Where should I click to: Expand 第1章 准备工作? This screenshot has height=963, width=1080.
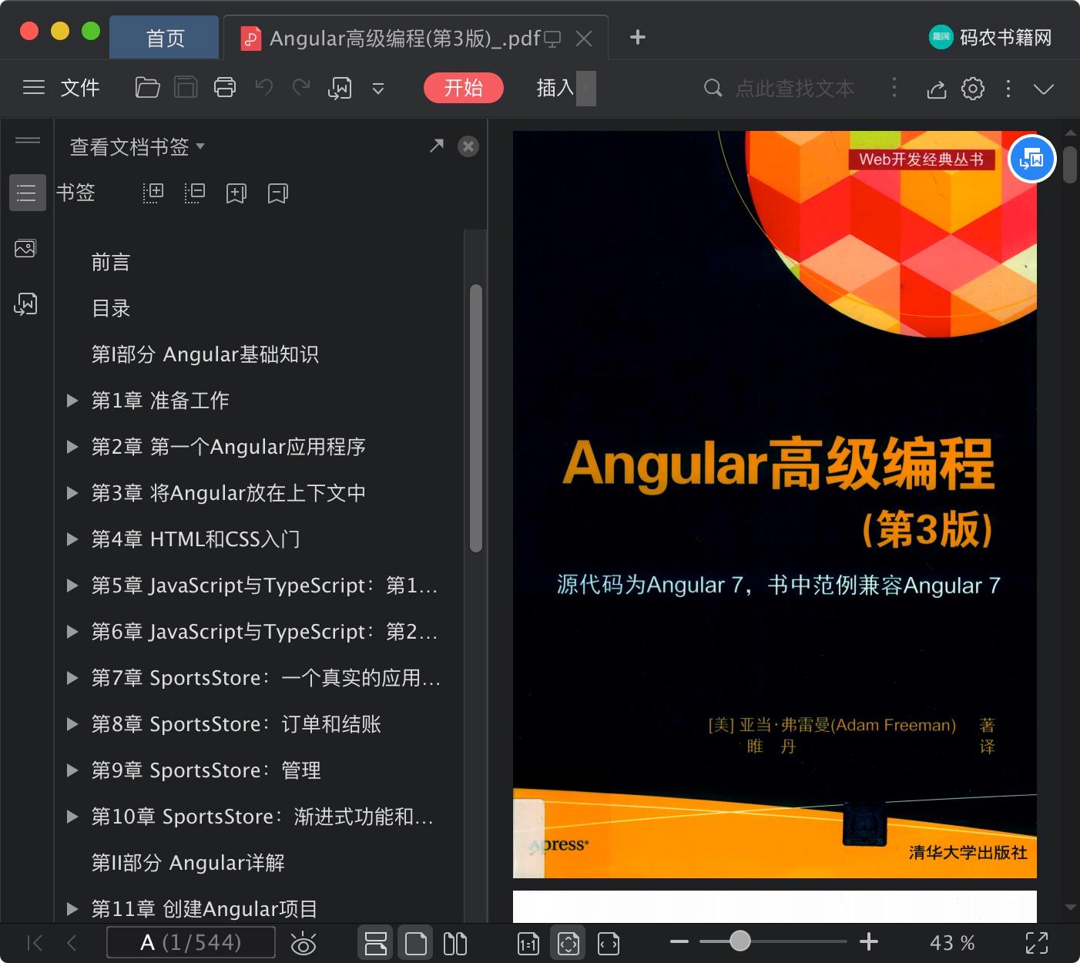coord(72,401)
